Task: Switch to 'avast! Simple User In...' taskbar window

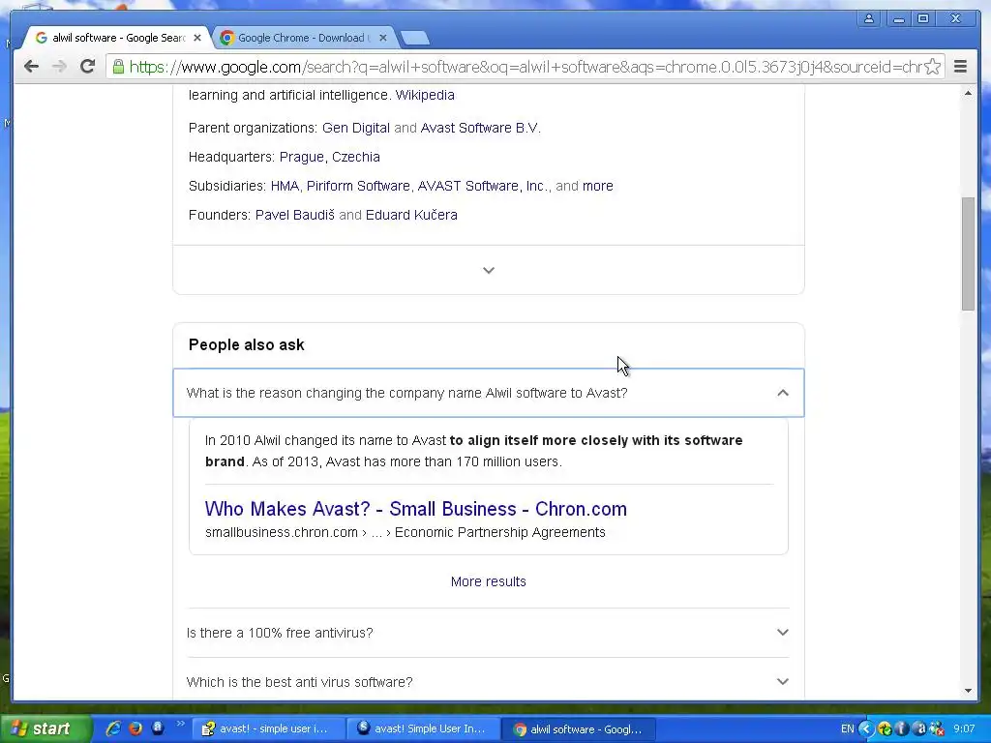Action: click(423, 729)
